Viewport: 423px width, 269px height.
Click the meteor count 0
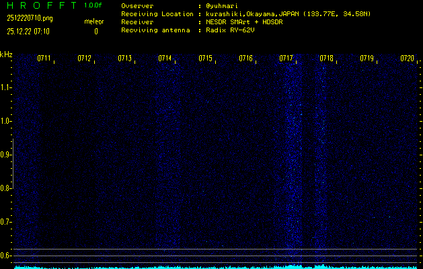96,32
